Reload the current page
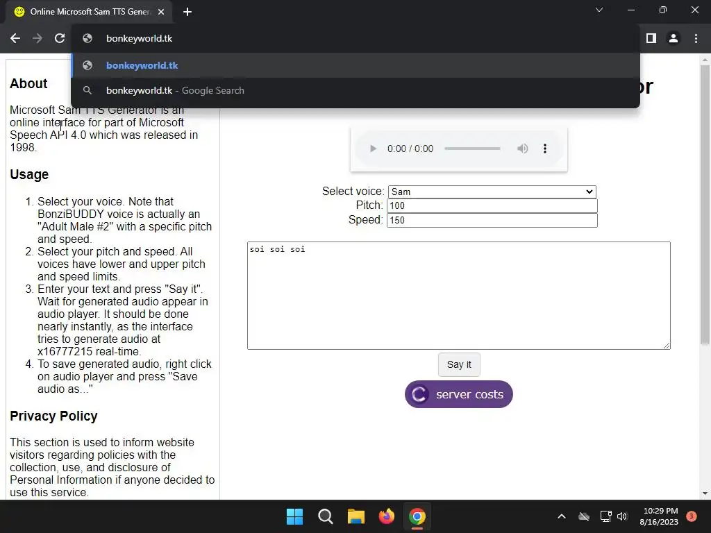The width and height of the screenshot is (711, 533). 60,39
